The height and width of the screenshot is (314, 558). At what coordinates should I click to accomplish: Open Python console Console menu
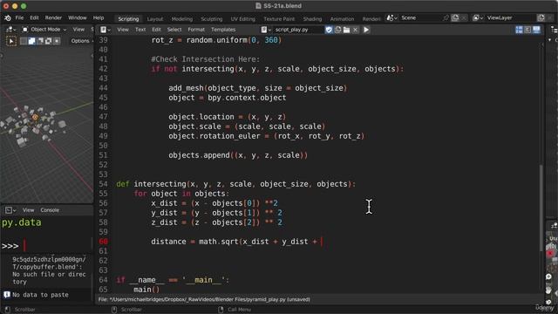[x=50, y=210]
